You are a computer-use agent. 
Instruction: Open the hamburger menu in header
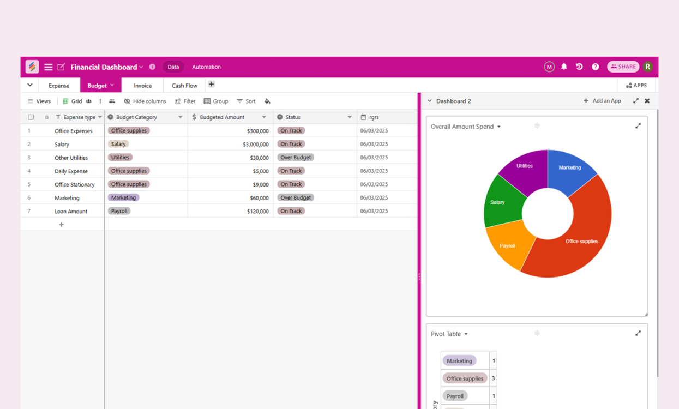tap(49, 67)
